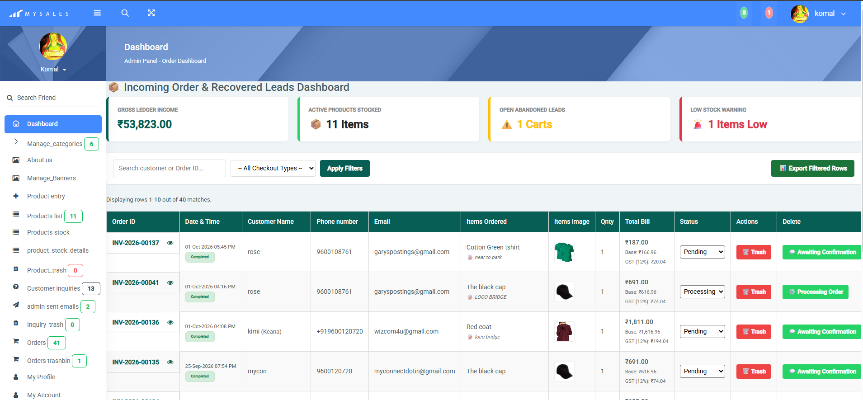Click Awaiting Confirmation button for INV-2026-00135
Viewport: 863px width, 400px height.
[822, 371]
